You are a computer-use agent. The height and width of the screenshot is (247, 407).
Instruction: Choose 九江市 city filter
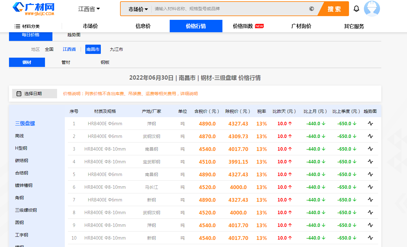[116, 49]
